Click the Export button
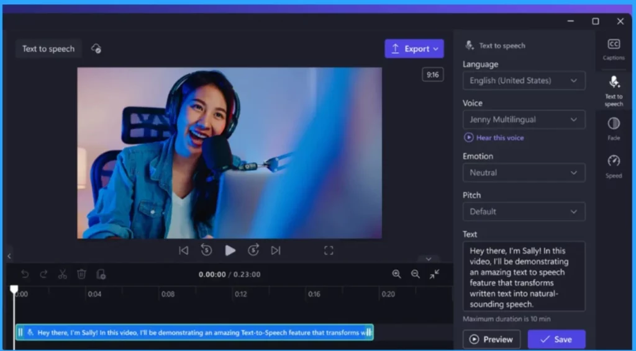 [x=414, y=48]
